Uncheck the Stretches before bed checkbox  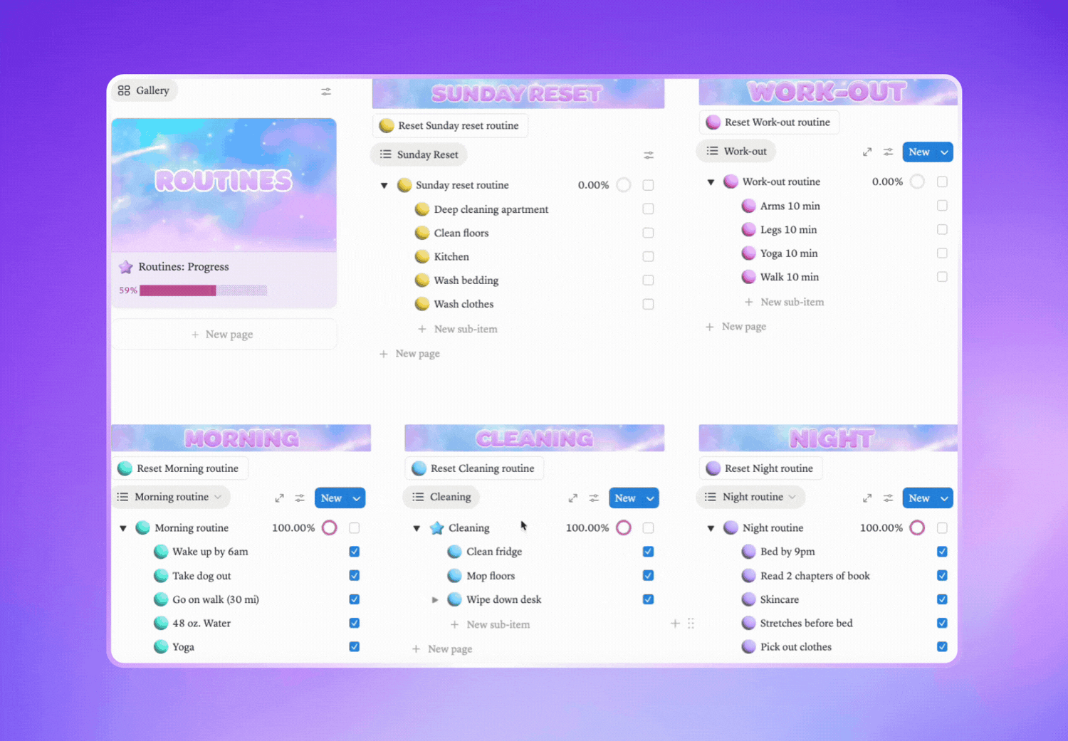point(942,623)
